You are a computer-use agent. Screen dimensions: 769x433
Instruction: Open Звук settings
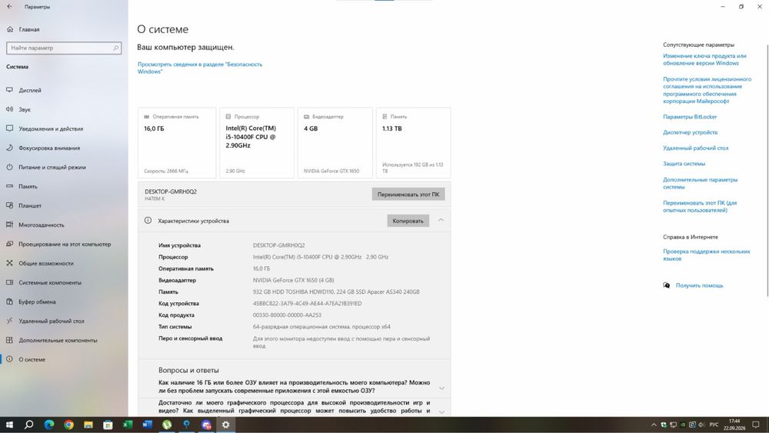point(25,109)
